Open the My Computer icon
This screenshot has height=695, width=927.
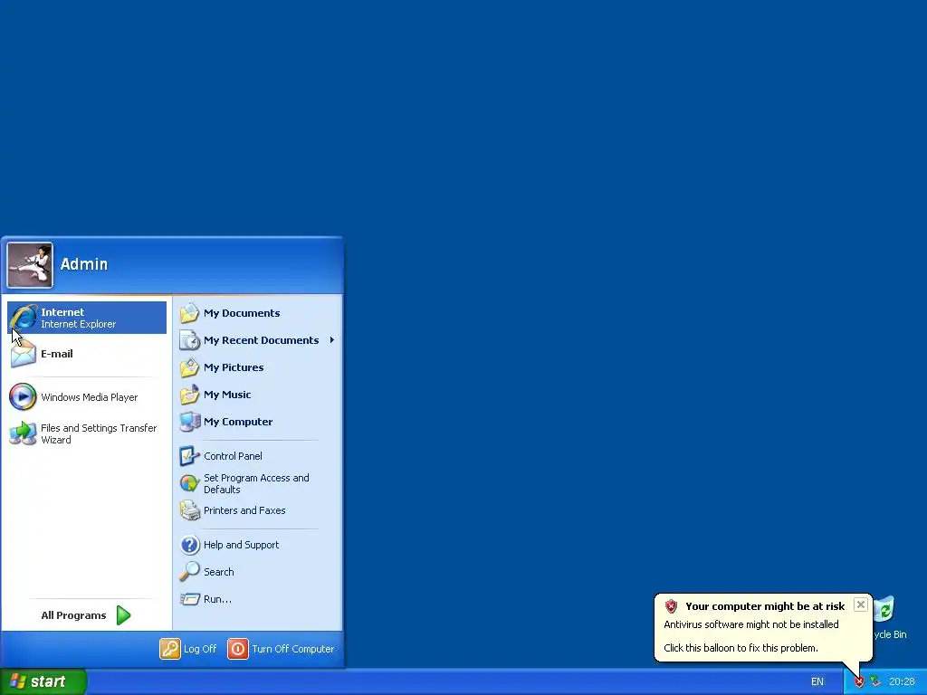[x=190, y=422]
